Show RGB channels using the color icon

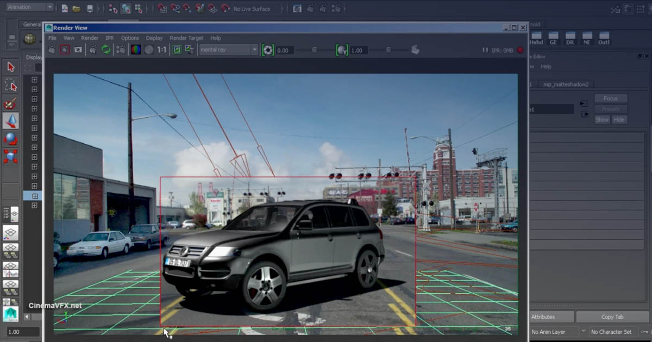135,50
